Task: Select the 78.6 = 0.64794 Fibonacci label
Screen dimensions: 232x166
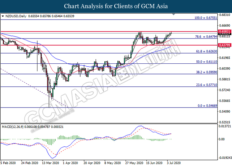Action: (205, 37)
